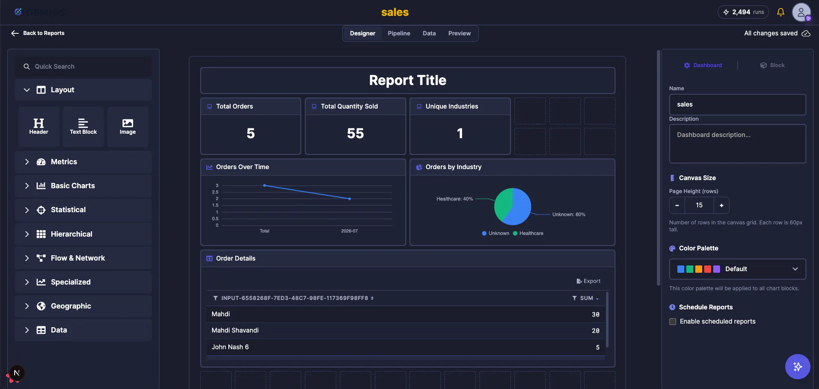Click the Orders Over Time line icon
Screen dimensions: 819x389
click(210, 167)
